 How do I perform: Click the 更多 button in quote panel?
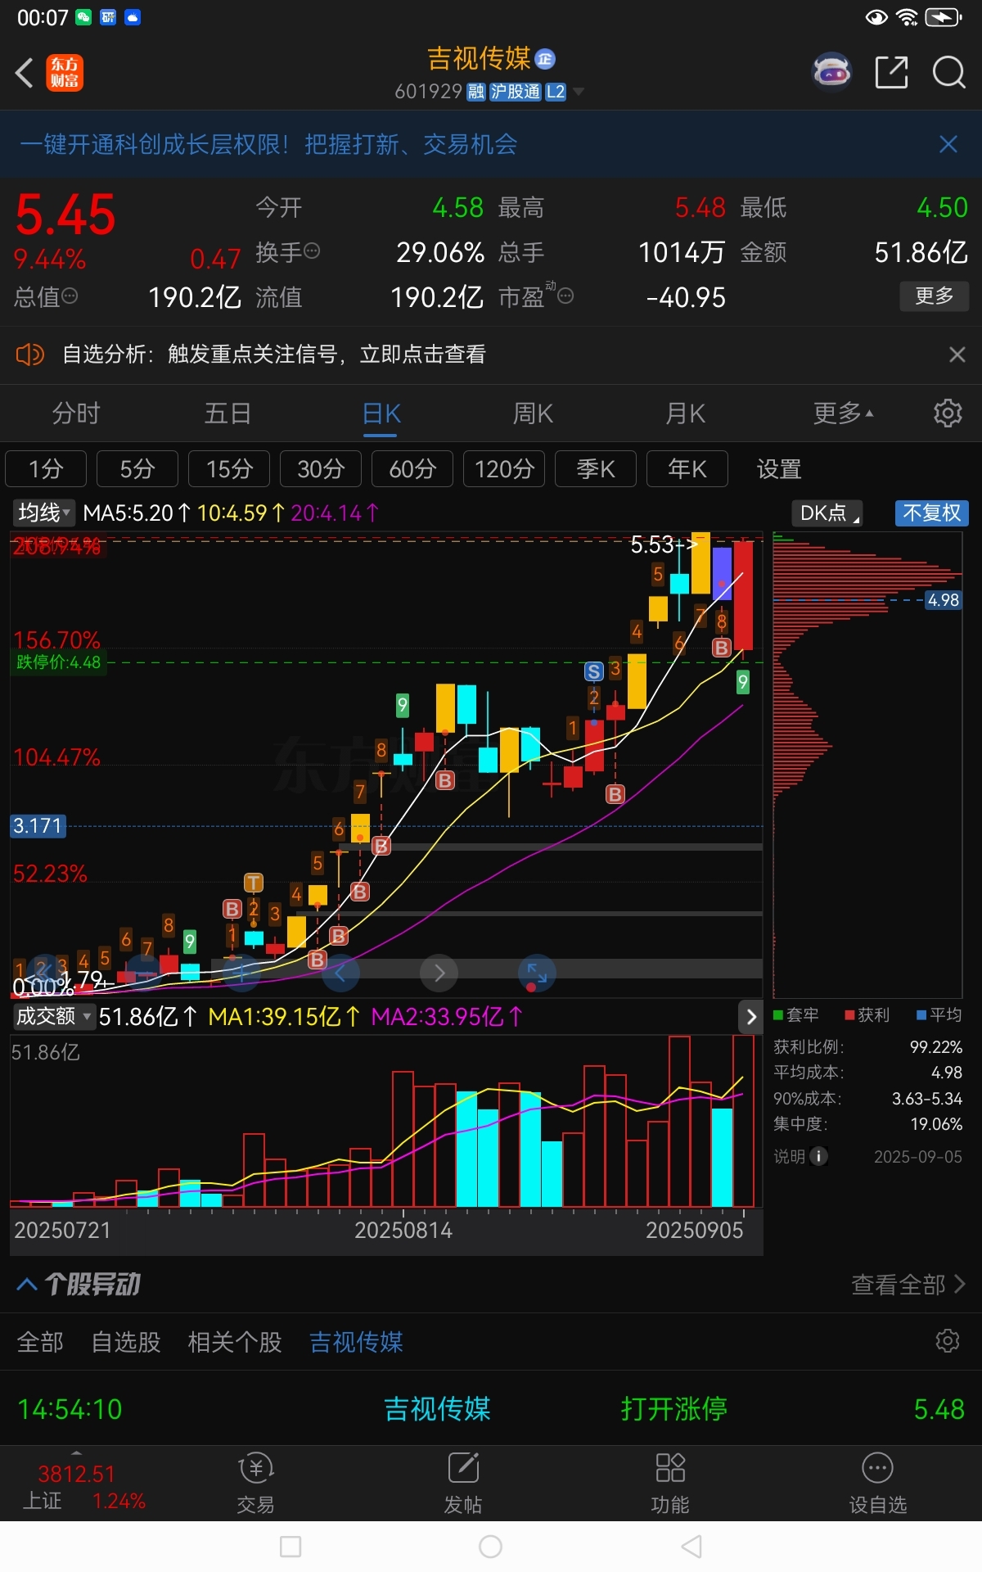click(935, 296)
